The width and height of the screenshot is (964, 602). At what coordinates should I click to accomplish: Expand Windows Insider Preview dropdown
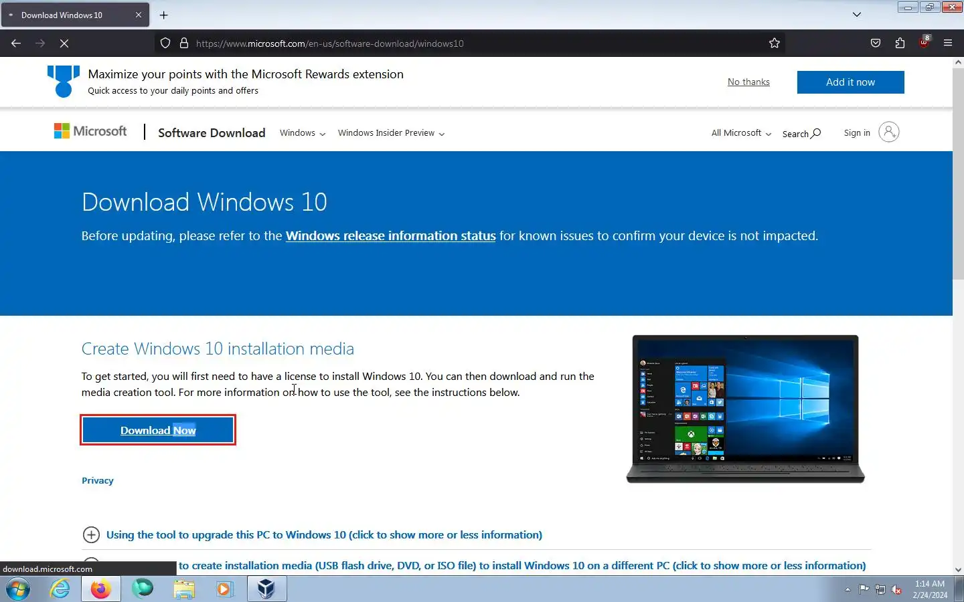[x=391, y=133]
